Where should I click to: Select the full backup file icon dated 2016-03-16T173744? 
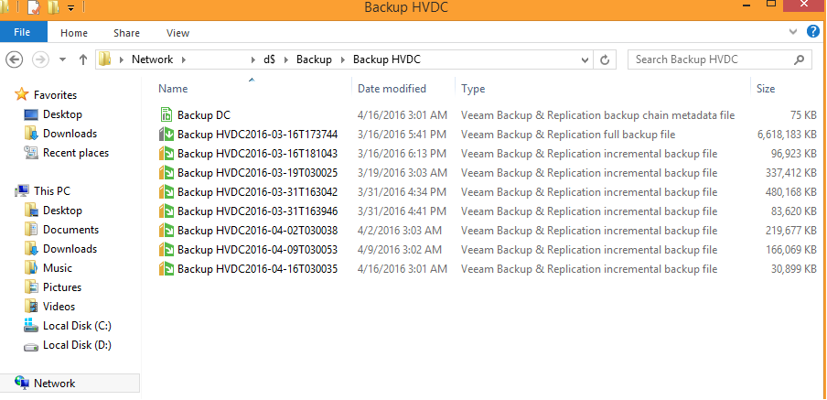166,135
